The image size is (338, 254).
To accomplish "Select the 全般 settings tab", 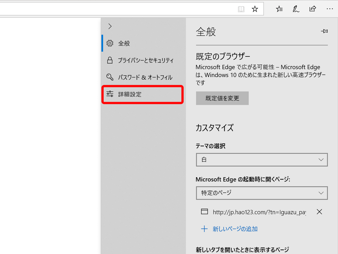I will click(144, 43).
